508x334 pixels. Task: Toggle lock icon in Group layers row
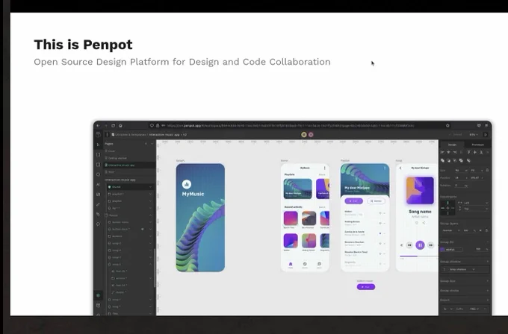click(x=486, y=230)
